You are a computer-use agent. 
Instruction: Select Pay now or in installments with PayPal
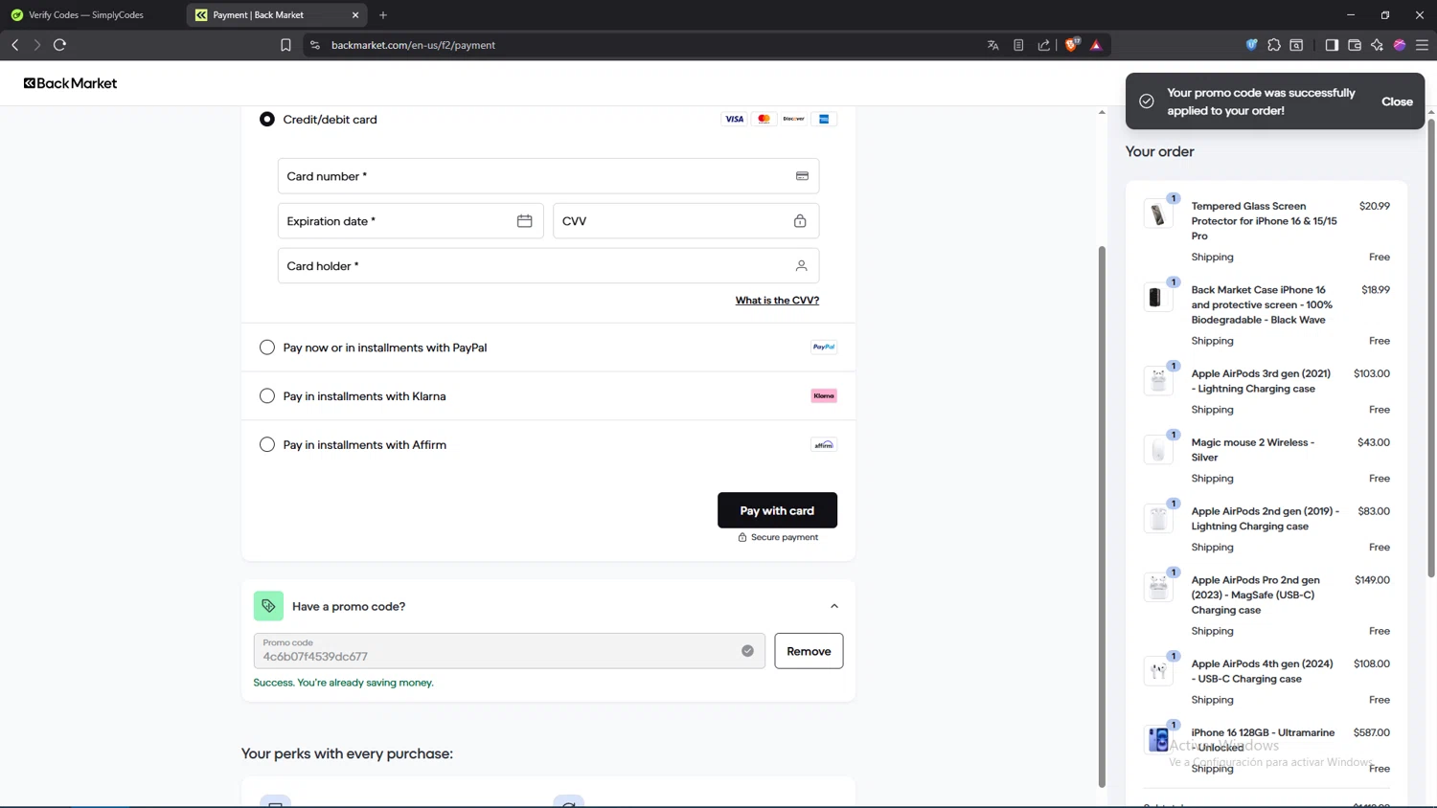tap(267, 348)
